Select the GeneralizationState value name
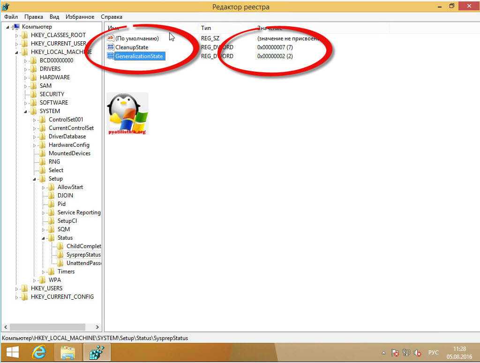This screenshot has height=363, width=480. (x=139, y=56)
